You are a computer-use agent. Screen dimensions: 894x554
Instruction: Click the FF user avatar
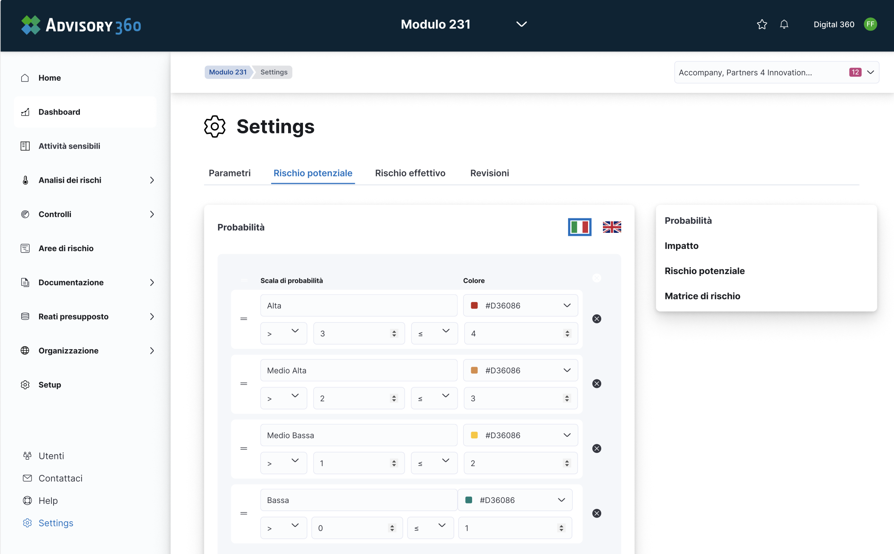pos(870,24)
